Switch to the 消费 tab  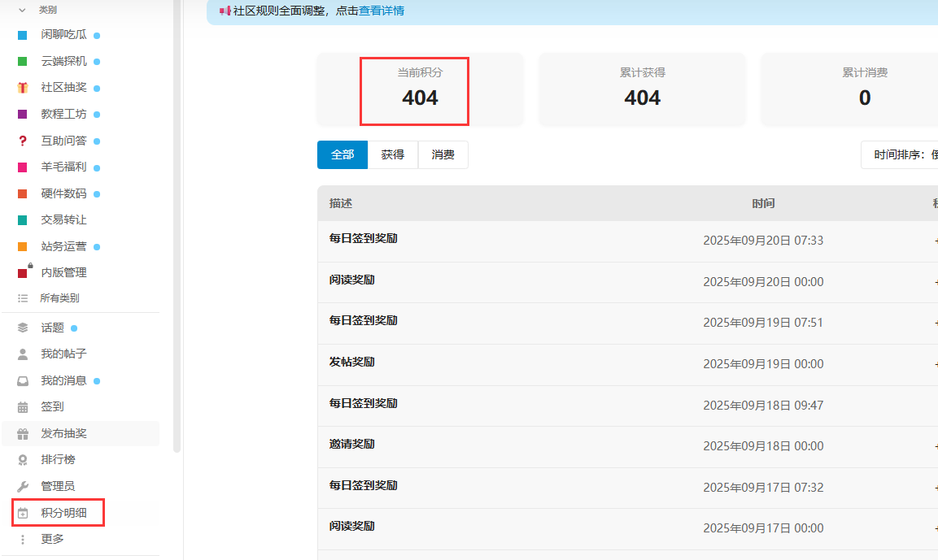click(x=443, y=154)
